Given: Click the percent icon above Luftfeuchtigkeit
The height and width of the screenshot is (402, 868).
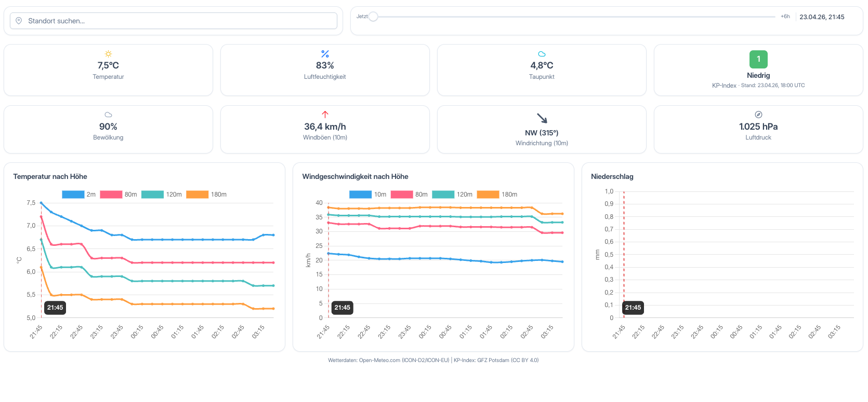Looking at the screenshot, I should click(x=325, y=54).
